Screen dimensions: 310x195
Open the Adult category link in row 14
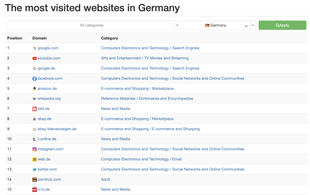click(x=105, y=179)
